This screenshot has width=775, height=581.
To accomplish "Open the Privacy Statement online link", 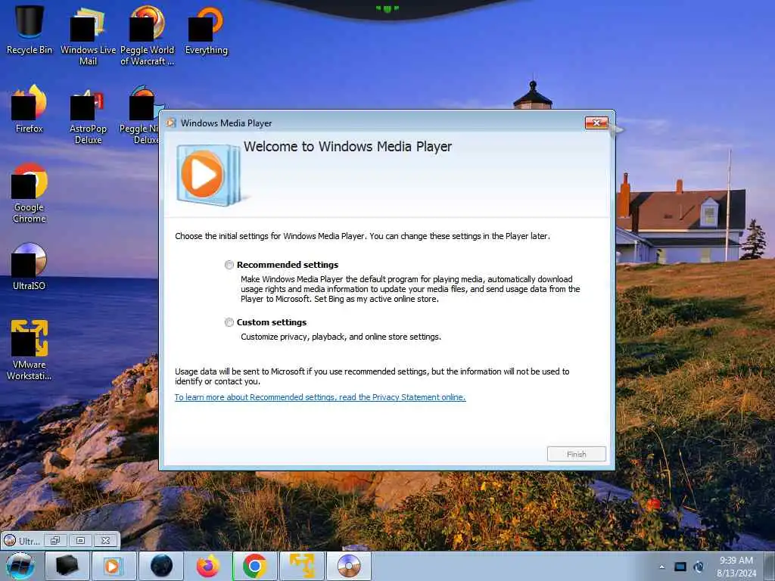I will click(320, 397).
